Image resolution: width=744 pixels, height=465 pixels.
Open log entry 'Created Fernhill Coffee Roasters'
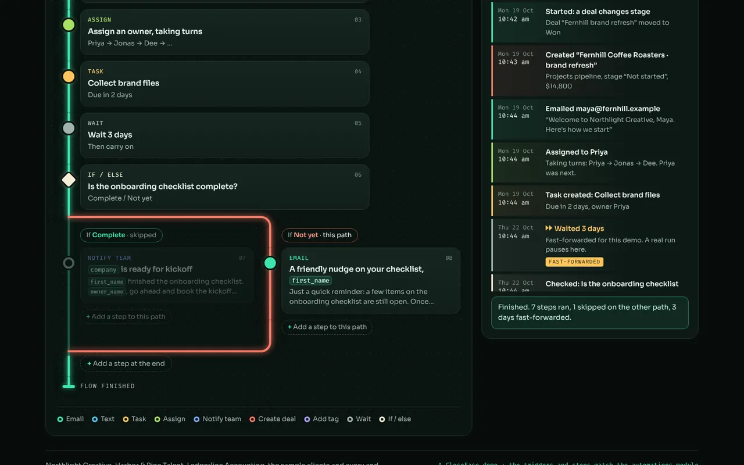tap(590, 70)
